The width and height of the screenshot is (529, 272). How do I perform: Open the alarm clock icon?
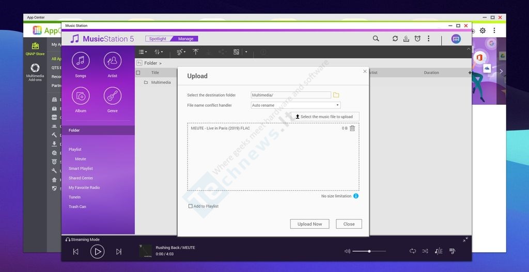pyautogui.click(x=417, y=39)
